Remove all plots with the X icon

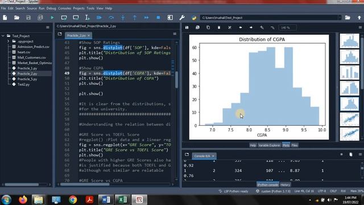[x=230, y=27]
